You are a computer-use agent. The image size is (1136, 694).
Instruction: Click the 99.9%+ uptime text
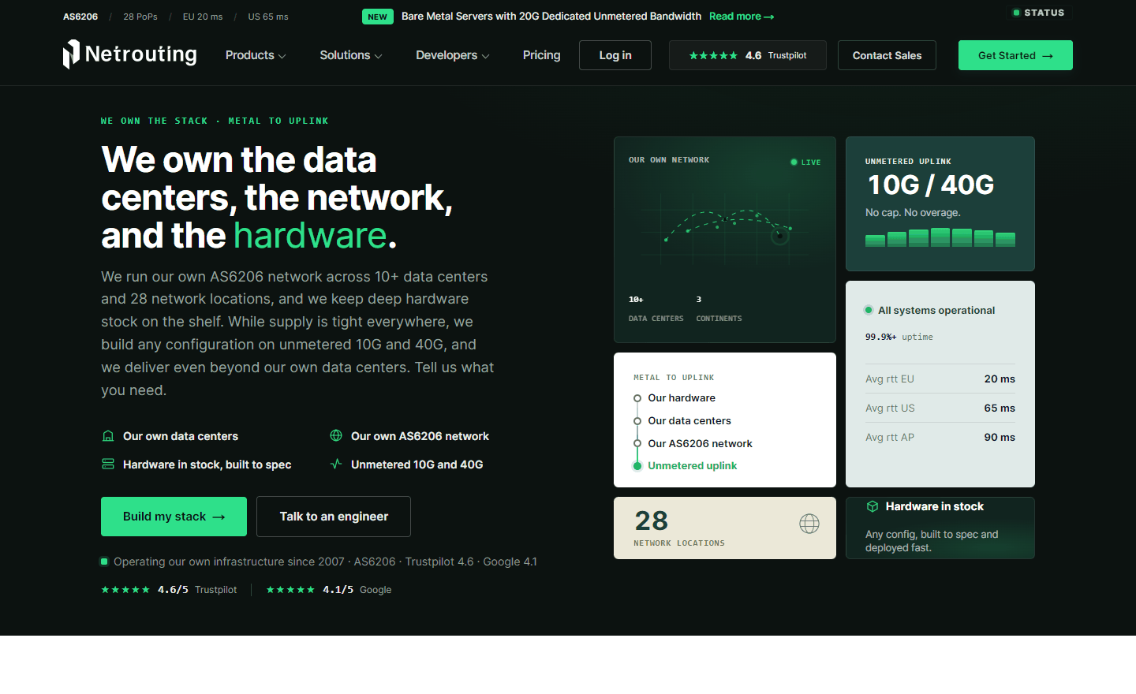pos(899,337)
